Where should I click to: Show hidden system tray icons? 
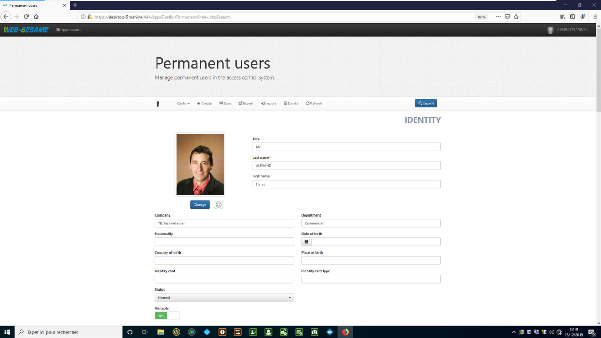point(514,332)
